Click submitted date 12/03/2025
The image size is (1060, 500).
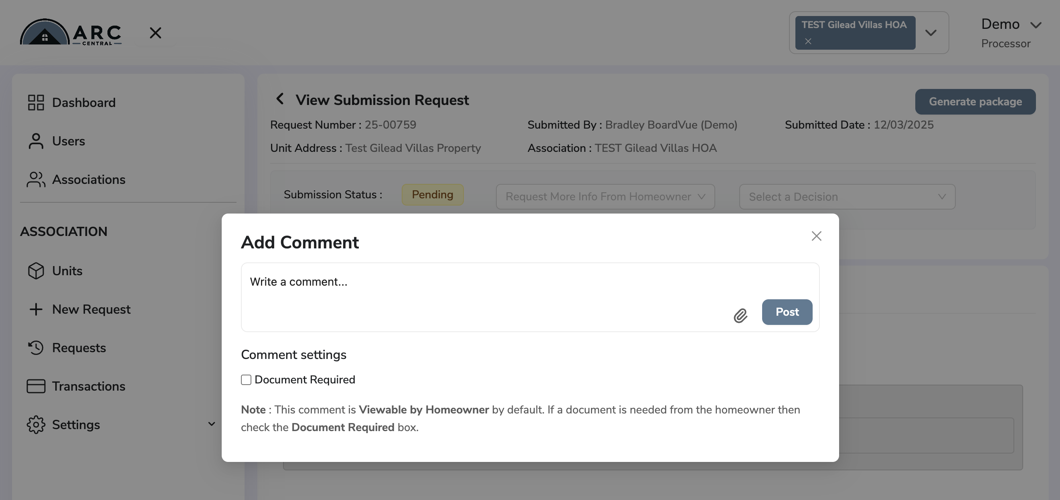point(904,125)
